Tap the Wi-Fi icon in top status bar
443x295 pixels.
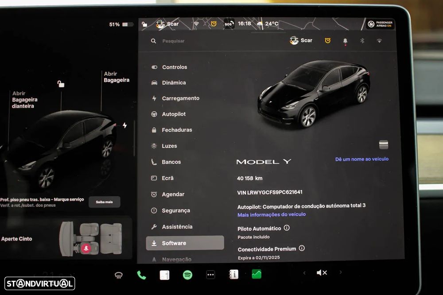[x=196, y=24]
